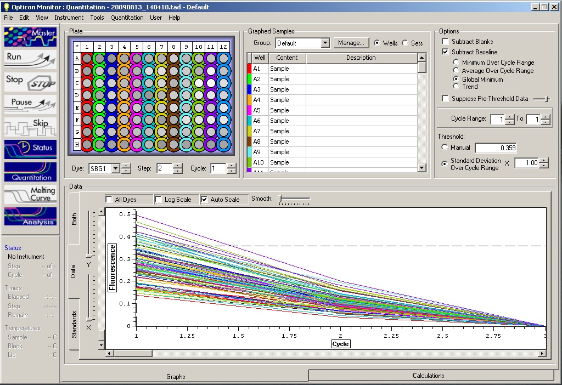Image resolution: width=562 pixels, height=385 pixels.
Task: Click the Stop icon button
Action: (30, 82)
